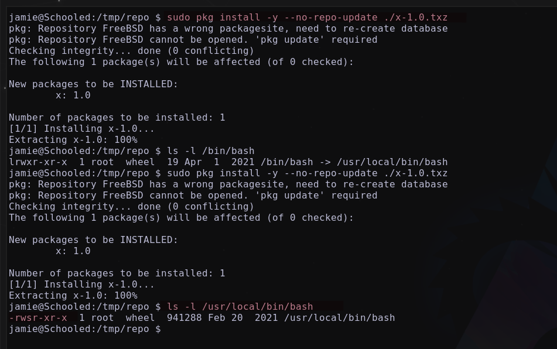Image resolution: width=557 pixels, height=349 pixels.
Task: Click the first 'Checking integrity... done' line
Action: [x=131, y=51]
